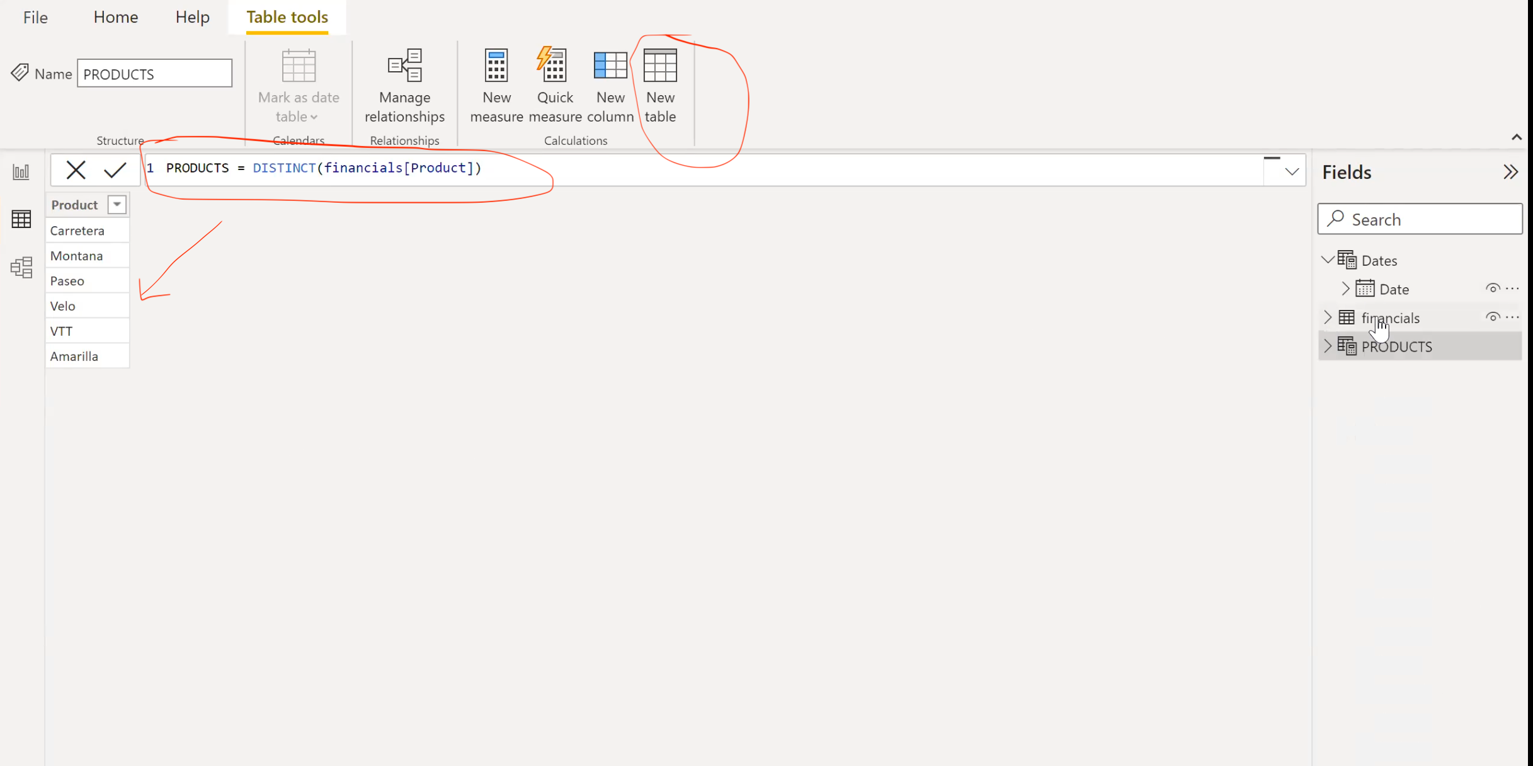
Task: Open the File menu
Action: click(x=35, y=17)
